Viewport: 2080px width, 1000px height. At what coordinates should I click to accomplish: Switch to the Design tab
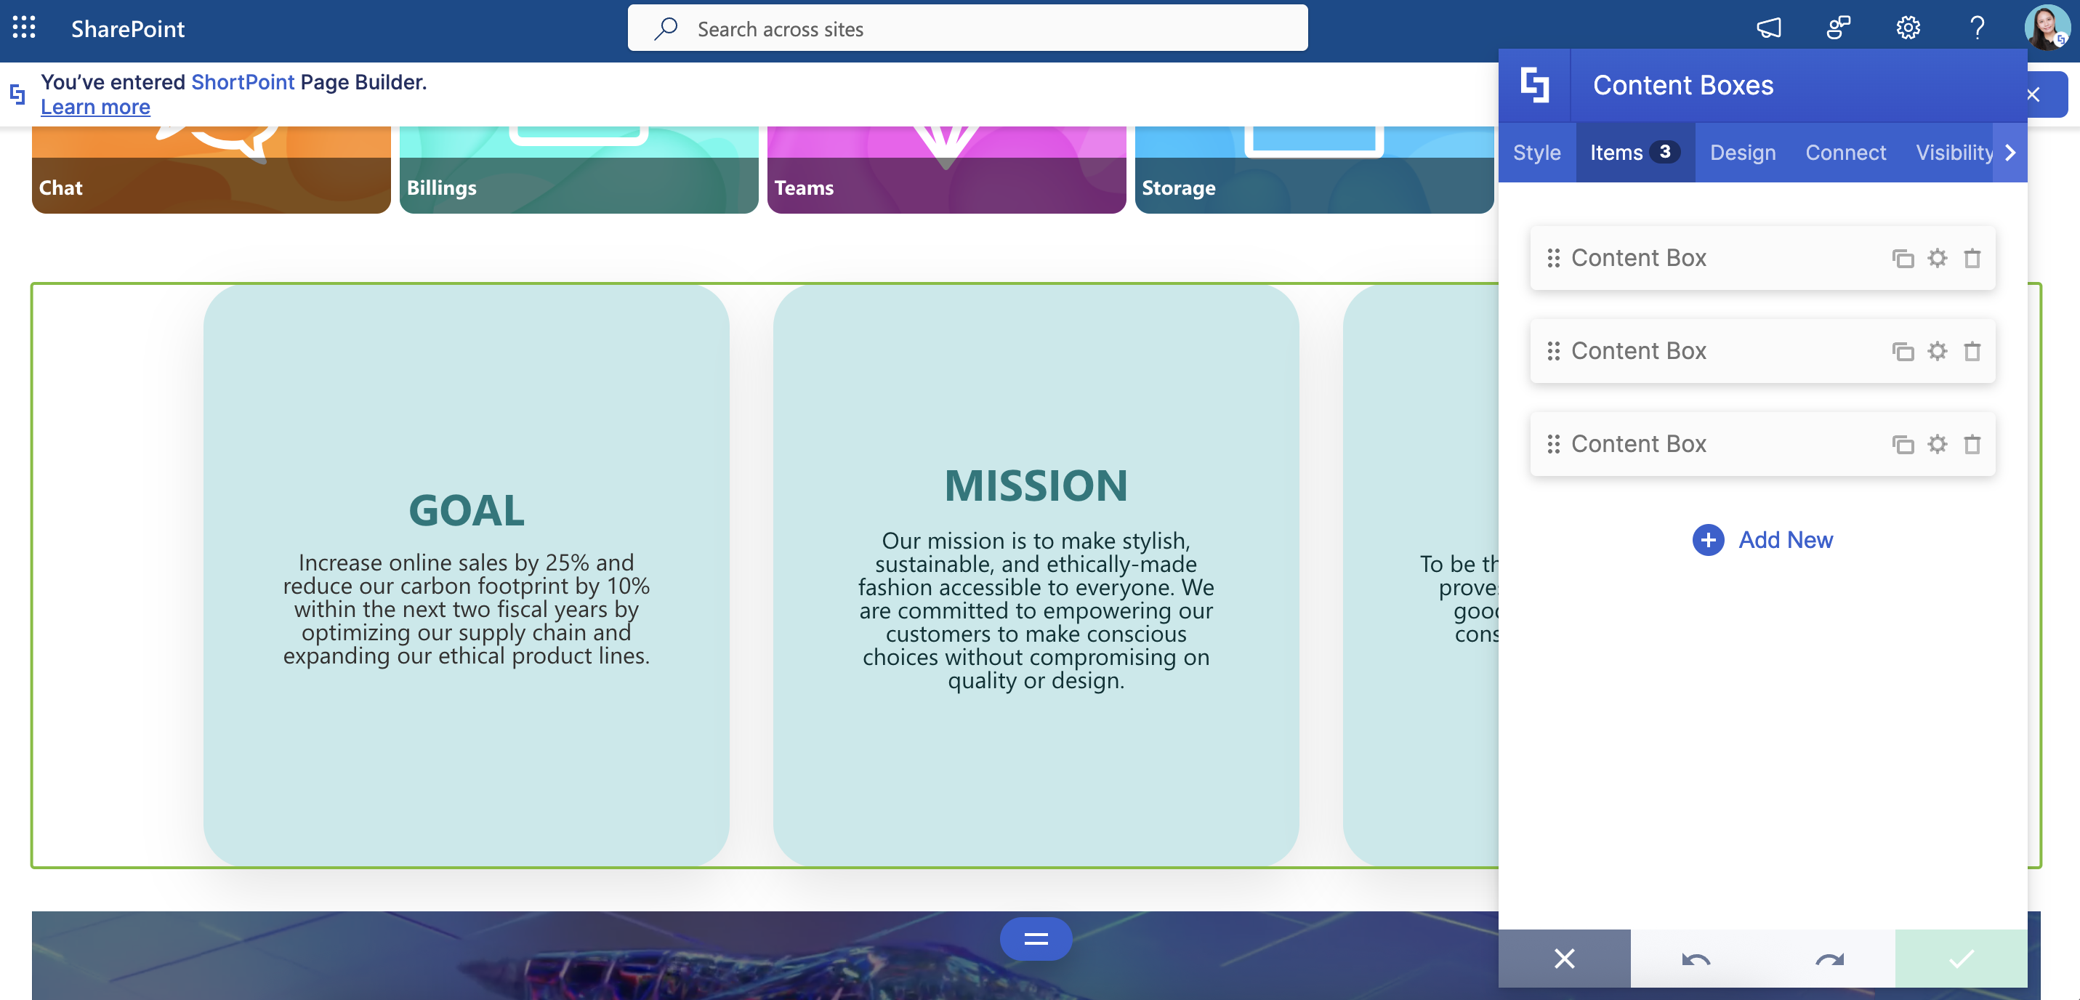(x=1743, y=153)
